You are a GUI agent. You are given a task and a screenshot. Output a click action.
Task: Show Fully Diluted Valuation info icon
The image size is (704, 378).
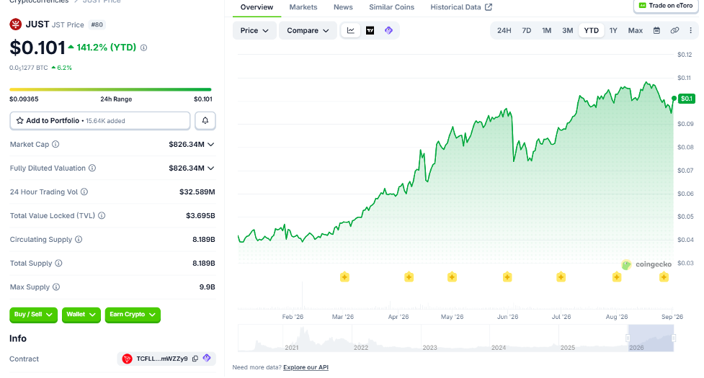click(x=92, y=168)
